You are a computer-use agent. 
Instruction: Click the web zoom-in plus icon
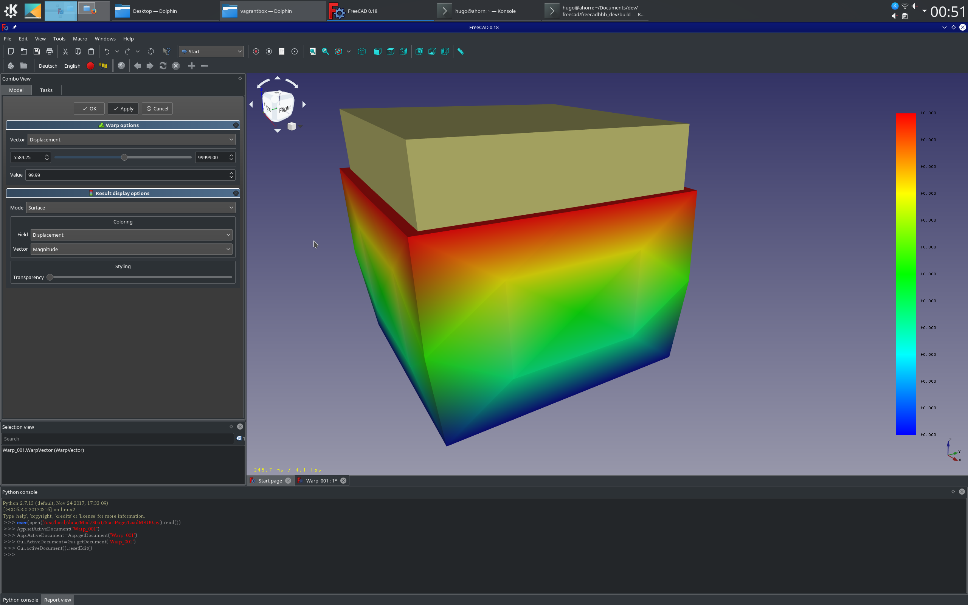(192, 66)
